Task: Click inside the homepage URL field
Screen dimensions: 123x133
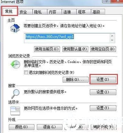Action: point(67,38)
